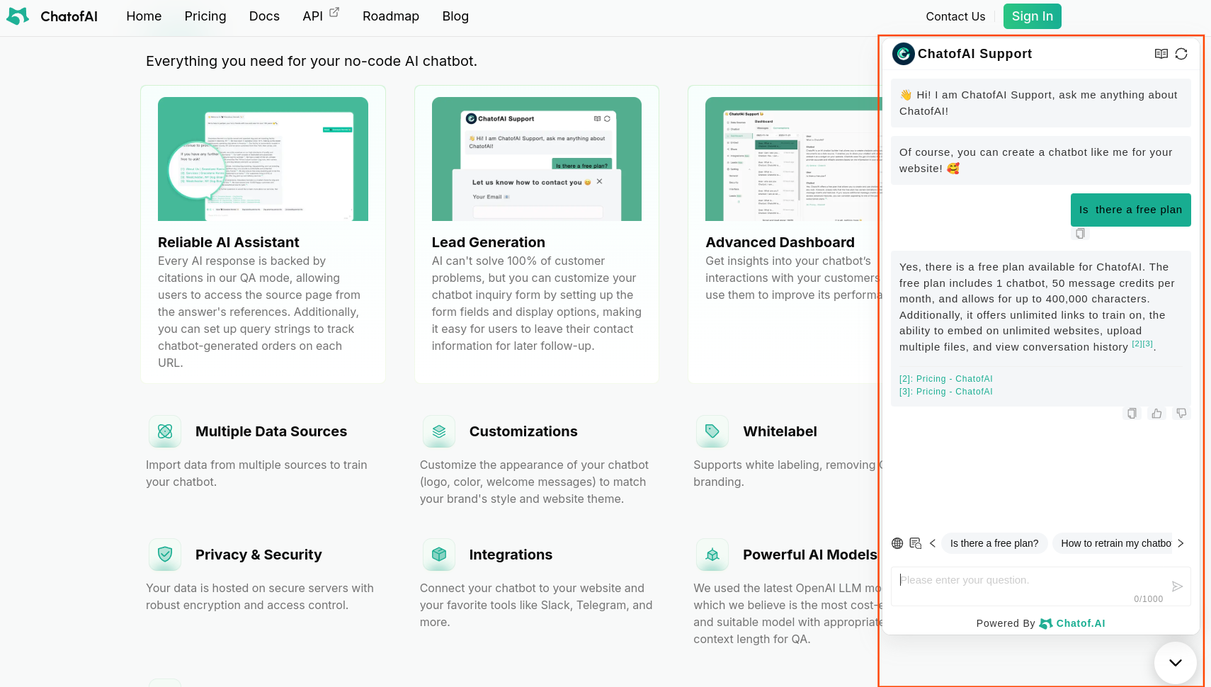The image size is (1211, 687).
Task: Click the 'Is there a free plan' user message
Action: 1130,210
